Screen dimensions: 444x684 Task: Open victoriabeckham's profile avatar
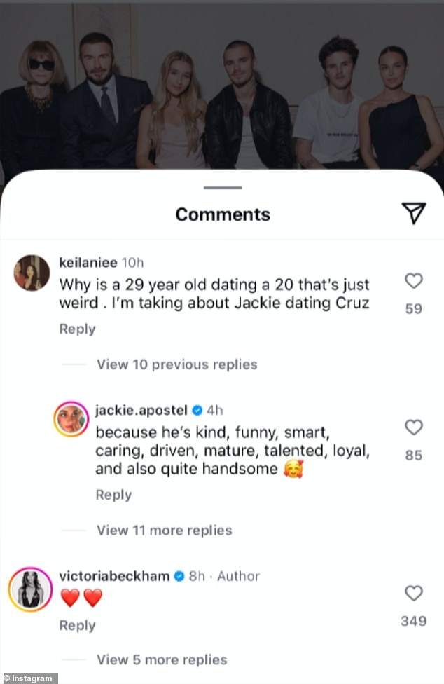pyautogui.click(x=31, y=586)
